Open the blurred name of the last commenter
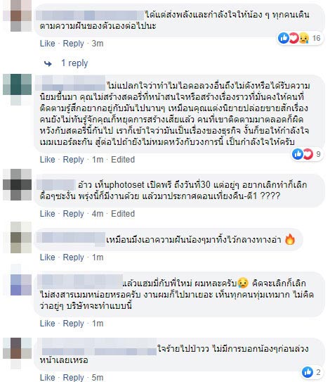Viewport: 330px width, 382px height. tap(99, 347)
